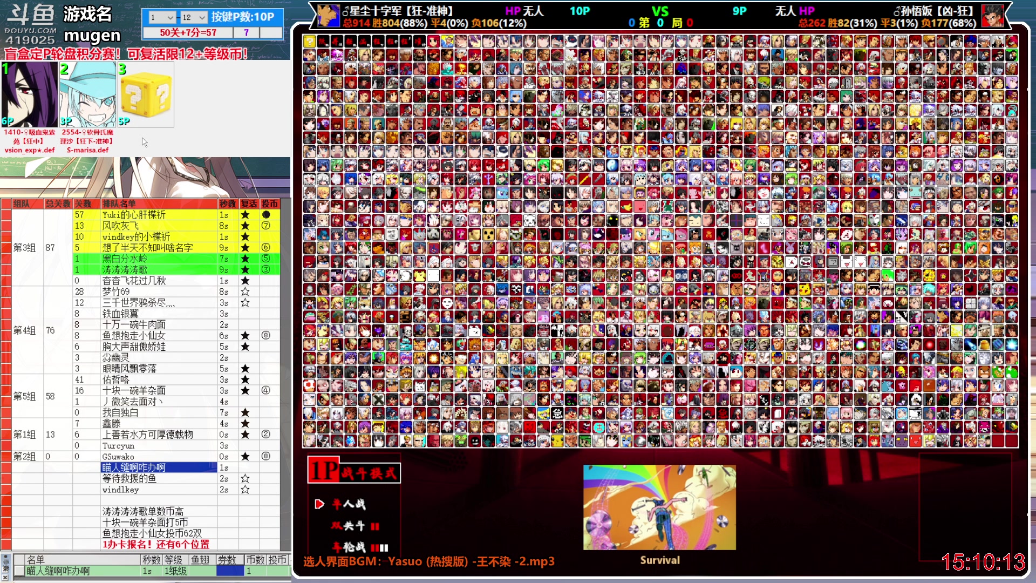Close the bottom panel with the small X
1036x583 pixels.
(x=5, y=578)
